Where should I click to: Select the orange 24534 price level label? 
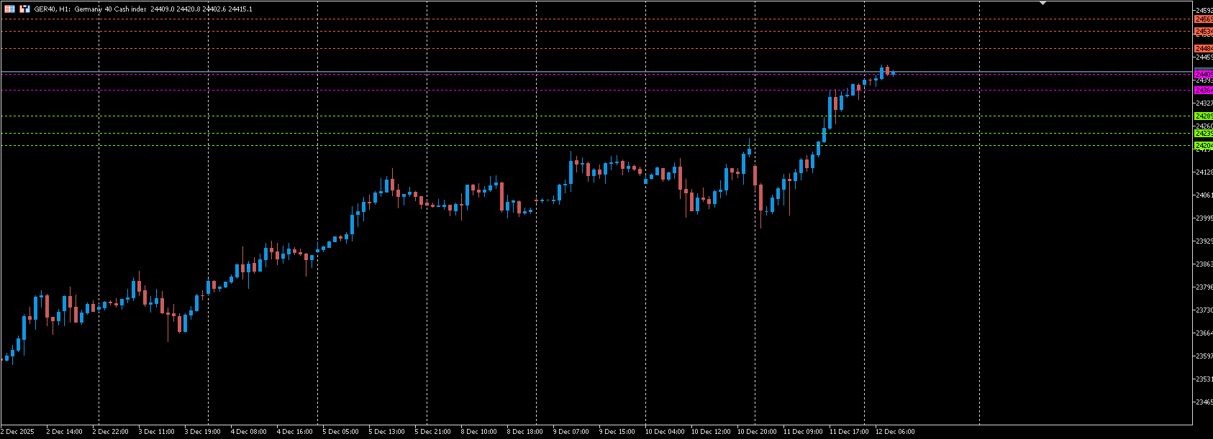(x=1204, y=32)
